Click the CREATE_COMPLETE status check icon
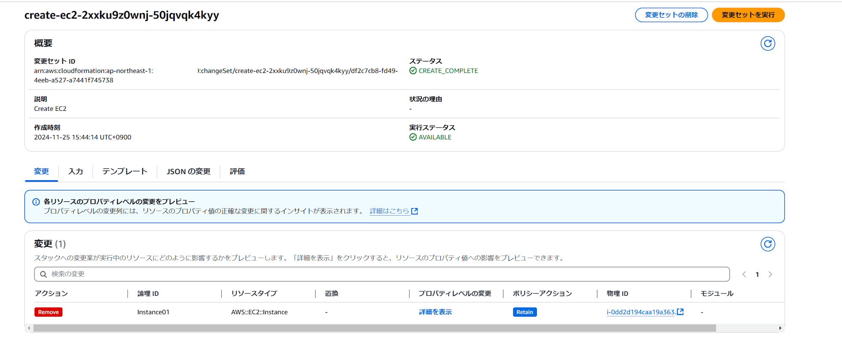This screenshot has height=355, width=842. tap(413, 71)
